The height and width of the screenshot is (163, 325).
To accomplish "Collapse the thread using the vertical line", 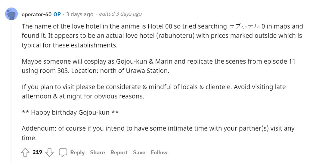I will (x=11, y=90).
